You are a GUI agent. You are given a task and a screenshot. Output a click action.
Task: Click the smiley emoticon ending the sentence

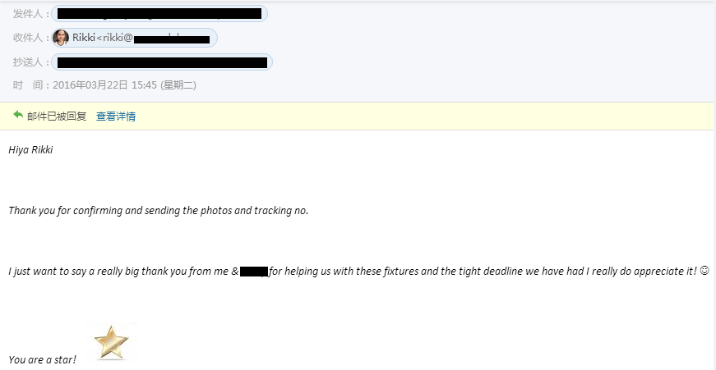704,271
